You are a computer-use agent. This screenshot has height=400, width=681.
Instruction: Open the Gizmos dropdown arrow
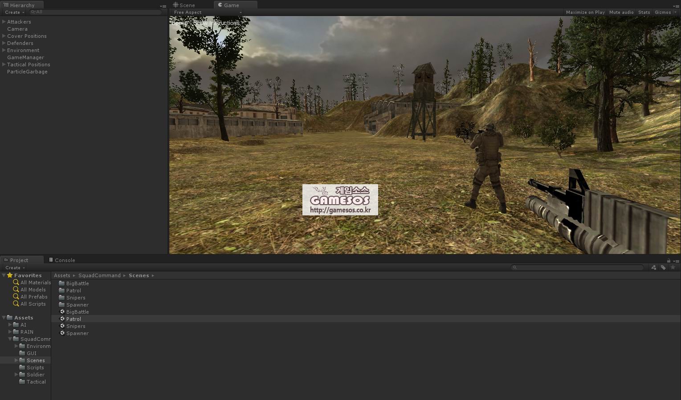(x=675, y=12)
